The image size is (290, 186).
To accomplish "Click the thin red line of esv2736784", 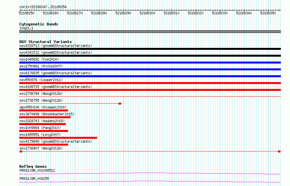I will [150, 96].
